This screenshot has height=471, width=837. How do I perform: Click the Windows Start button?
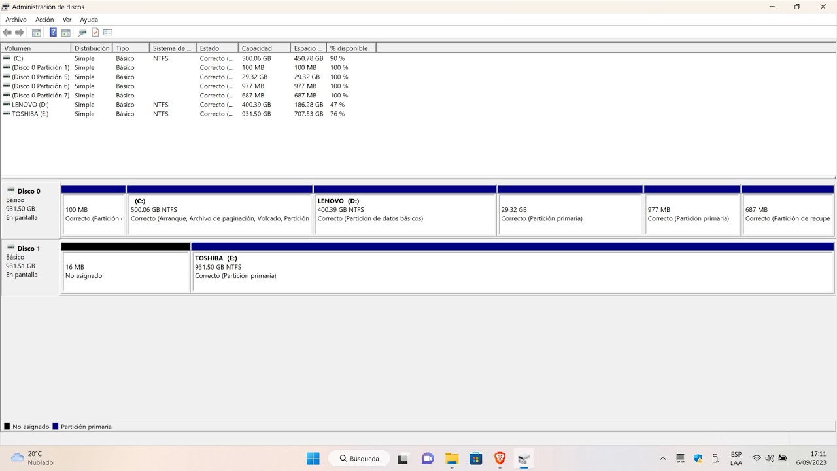pyautogui.click(x=313, y=459)
